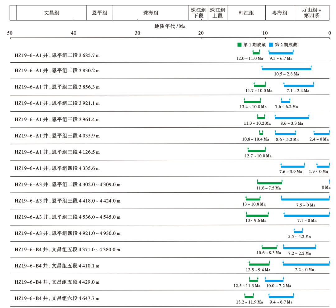Click the 10 Ma axis tick label
Image resolution: width=336 pixels, height=308 pixels.
[265, 33]
